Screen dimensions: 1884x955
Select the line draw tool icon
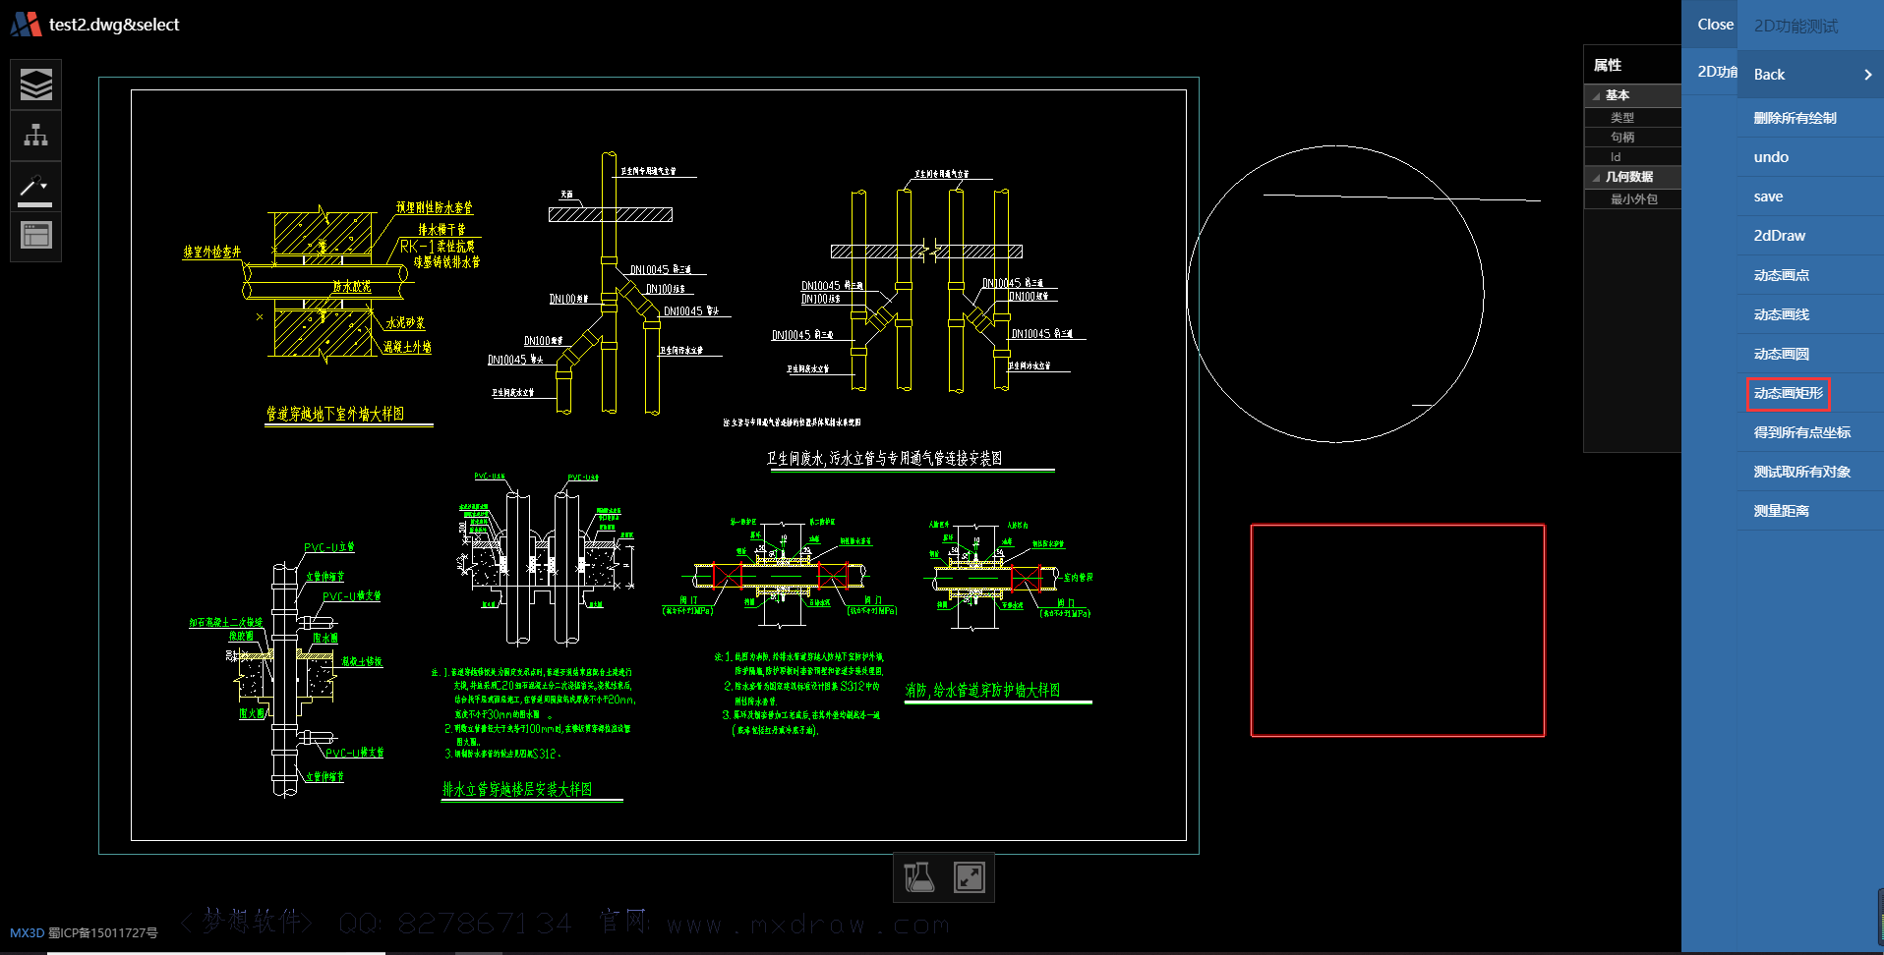pos(36,187)
